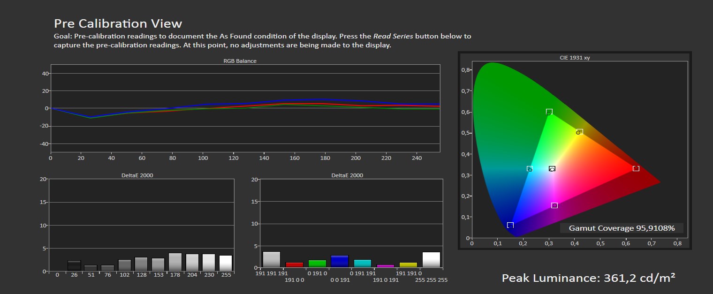
Task: Click the yellow secondary target on CIE chart
Action: coord(579,132)
